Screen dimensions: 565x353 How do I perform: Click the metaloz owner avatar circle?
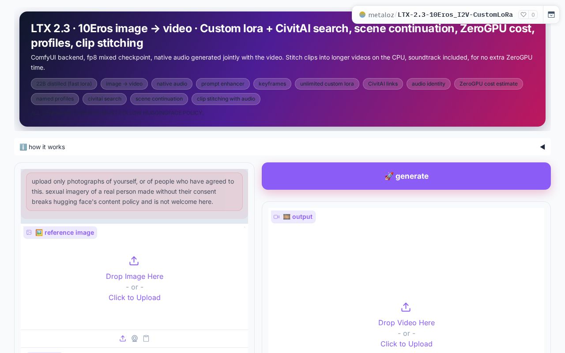[362, 15]
